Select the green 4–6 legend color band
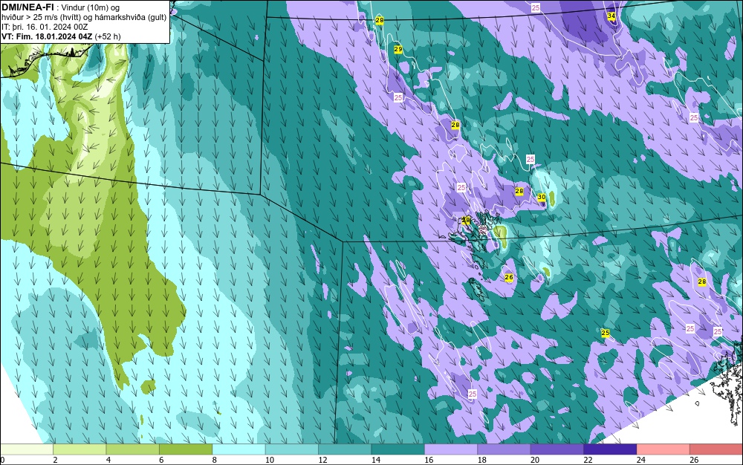This screenshot has height=465, width=743. click(x=133, y=449)
